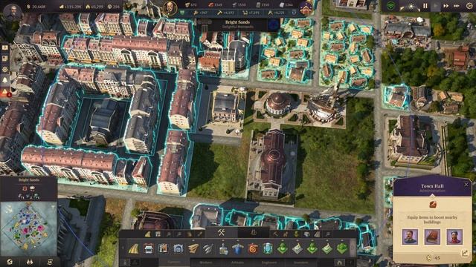Click the house icon in build menu corner
Viewport: 476px width, 267px height.
click(339, 263)
